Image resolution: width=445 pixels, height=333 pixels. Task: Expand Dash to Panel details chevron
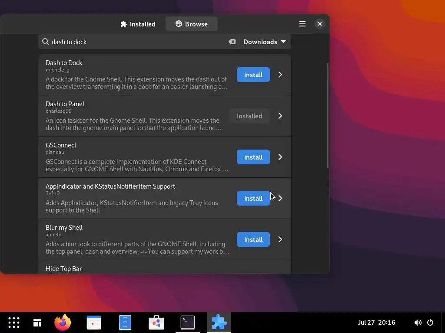[280, 116]
